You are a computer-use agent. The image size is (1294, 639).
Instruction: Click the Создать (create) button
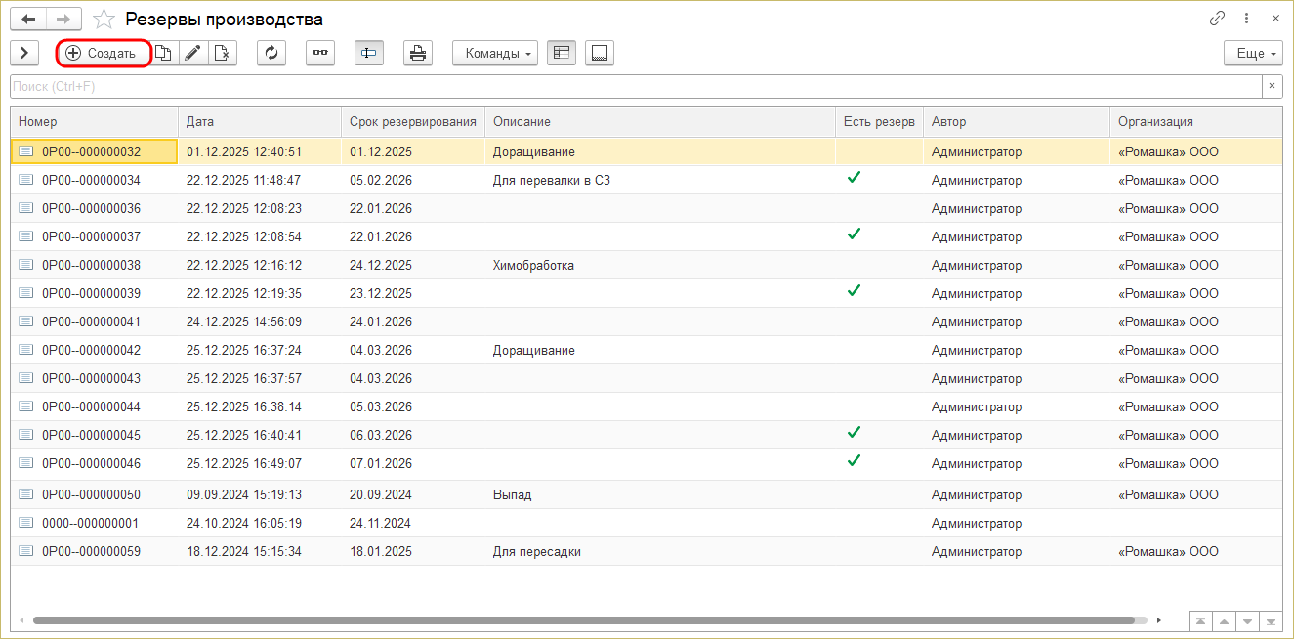(x=103, y=53)
